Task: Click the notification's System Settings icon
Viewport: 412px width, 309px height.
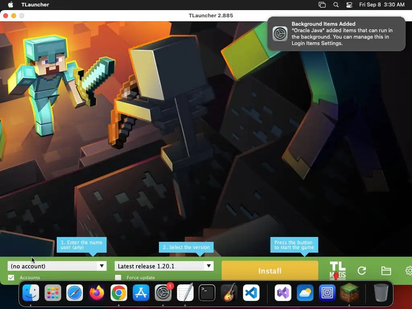Action: coord(280,34)
